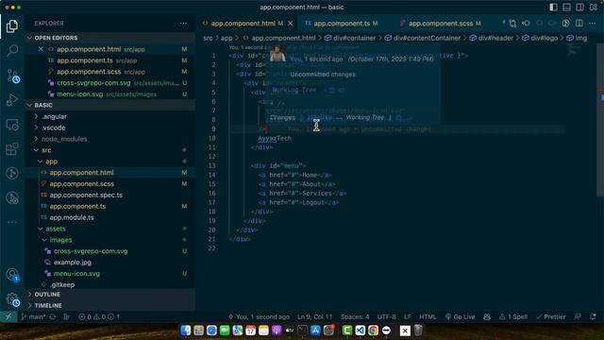The height and width of the screenshot is (340, 604).
Task: Click the remote window indicator in status bar
Action: click(8, 317)
